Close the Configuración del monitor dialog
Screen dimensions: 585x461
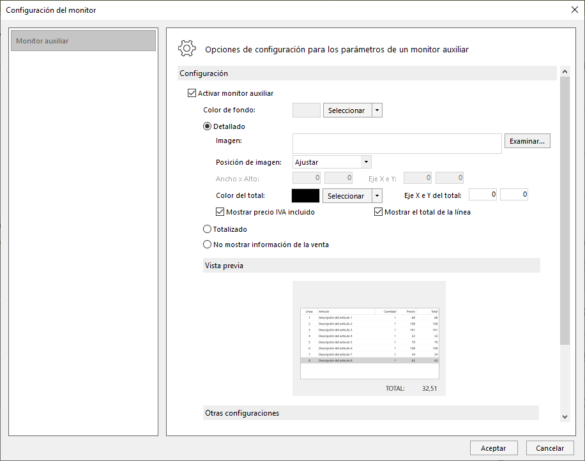click(575, 10)
